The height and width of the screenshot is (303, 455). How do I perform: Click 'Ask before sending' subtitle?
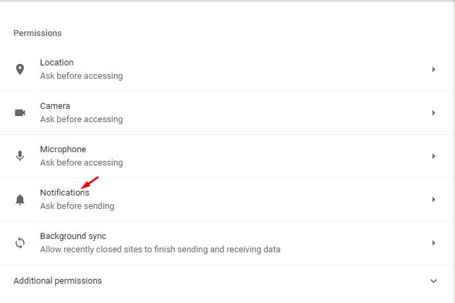click(x=77, y=206)
